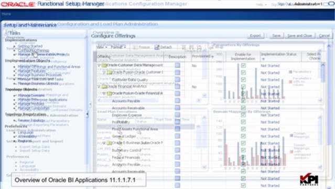The image size is (335, 189).
Task: Go to the Home menu item
Action: click(x=6, y=14)
